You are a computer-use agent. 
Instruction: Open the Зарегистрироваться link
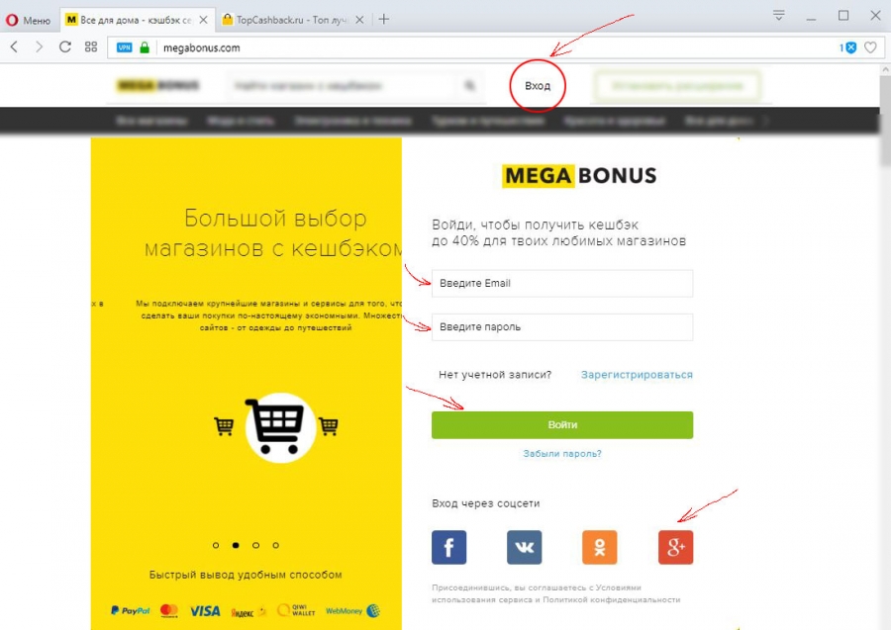pyautogui.click(x=637, y=375)
